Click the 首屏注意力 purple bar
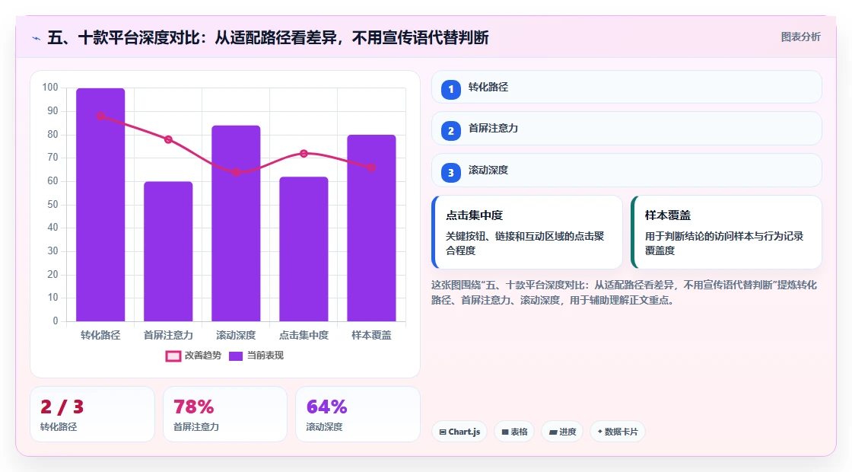Viewport: 852px width, 472px height. [168, 251]
